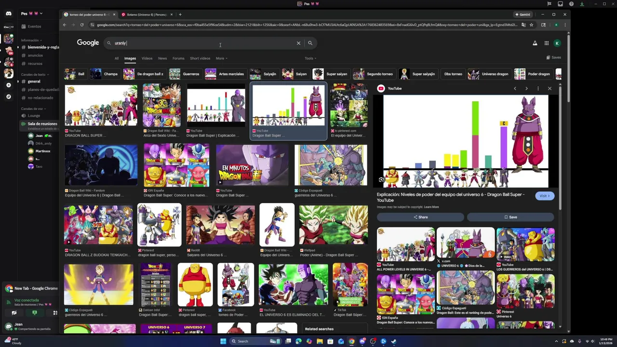
Task: Click the Add a Server plus icon in Discord
Action: 9,85
